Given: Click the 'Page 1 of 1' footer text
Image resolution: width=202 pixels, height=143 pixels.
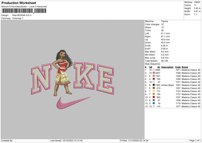Looking at the screenshot, I should tap(195, 140).
